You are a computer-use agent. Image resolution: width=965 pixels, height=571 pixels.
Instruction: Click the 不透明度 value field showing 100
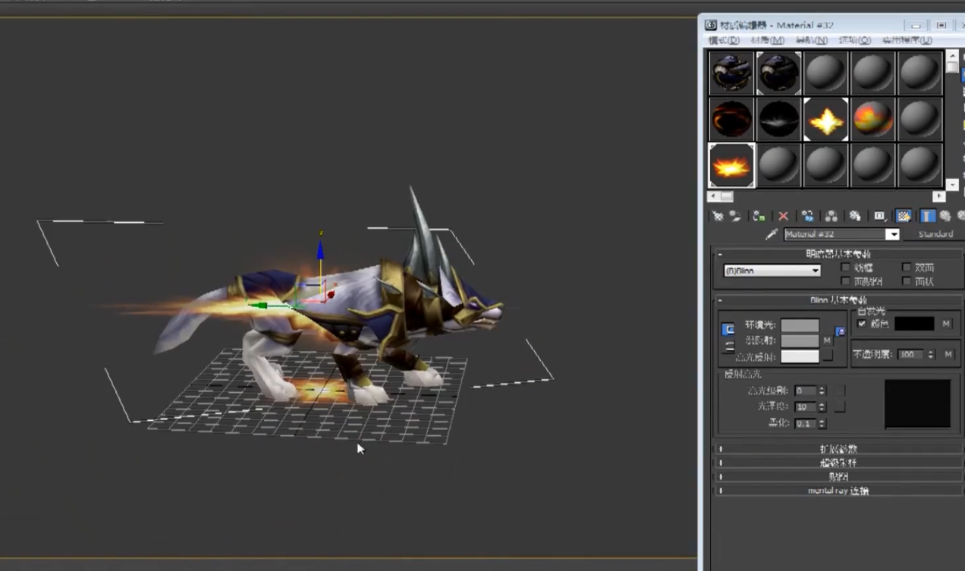pos(911,354)
